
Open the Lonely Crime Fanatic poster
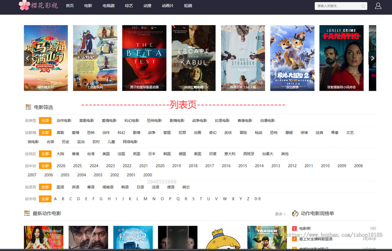(x=341, y=58)
